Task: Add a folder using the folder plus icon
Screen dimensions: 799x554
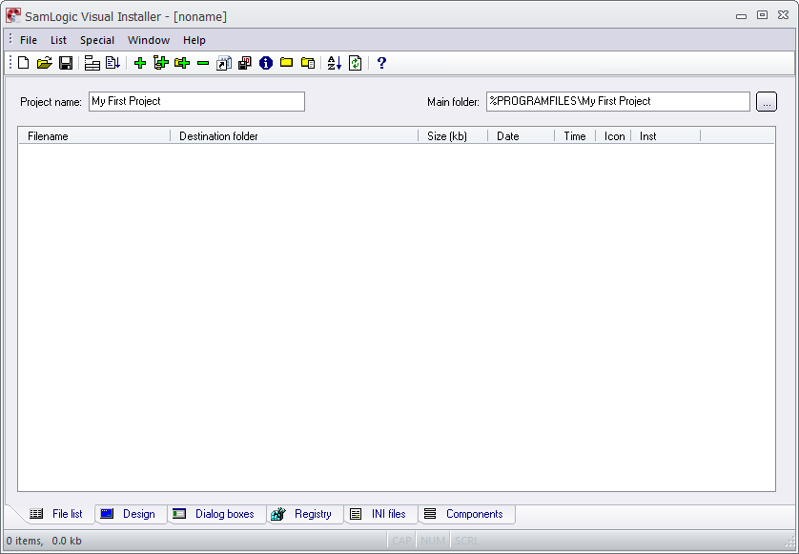Action: [182, 63]
